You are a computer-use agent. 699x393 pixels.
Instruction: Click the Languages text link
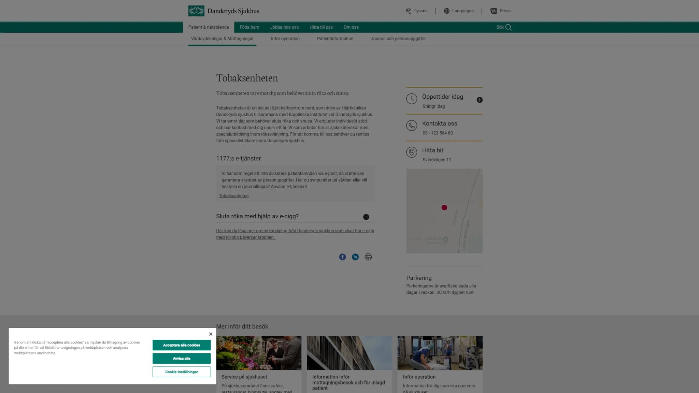pyautogui.click(x=463, y=11)
